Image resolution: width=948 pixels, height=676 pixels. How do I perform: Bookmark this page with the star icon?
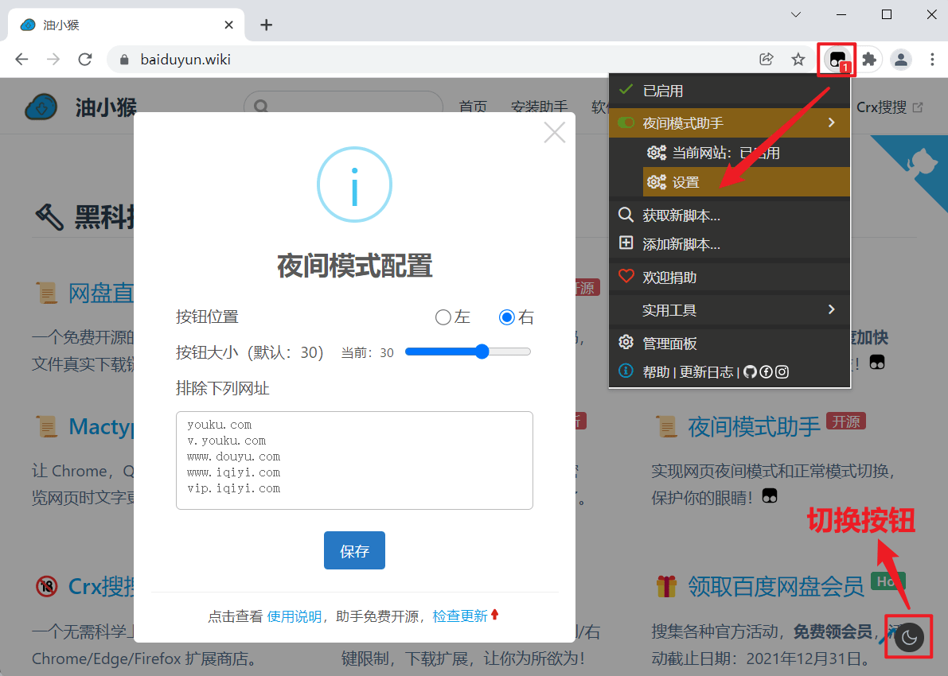798,59
